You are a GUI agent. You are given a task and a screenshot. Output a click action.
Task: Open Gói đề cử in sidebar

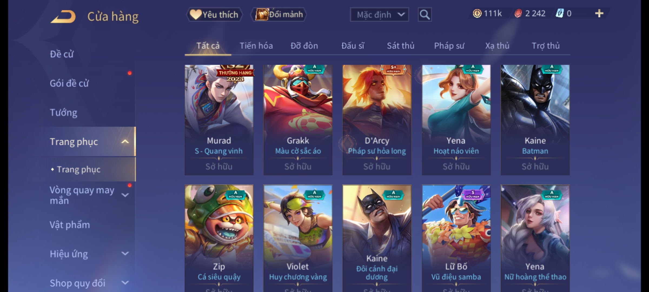tap(69, 83)
